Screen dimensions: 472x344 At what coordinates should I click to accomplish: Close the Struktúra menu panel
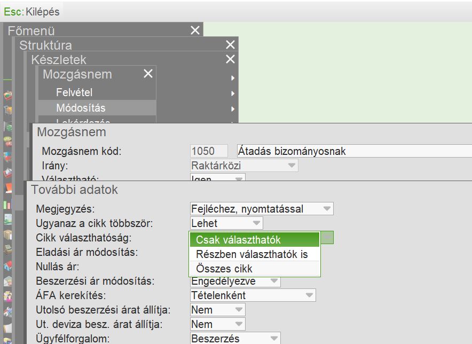[x=230, y=45]
